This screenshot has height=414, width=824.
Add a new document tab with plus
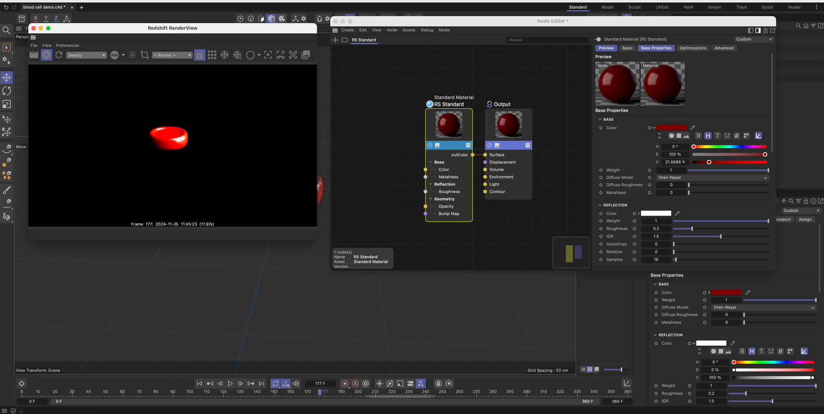(x=81, y=7)
